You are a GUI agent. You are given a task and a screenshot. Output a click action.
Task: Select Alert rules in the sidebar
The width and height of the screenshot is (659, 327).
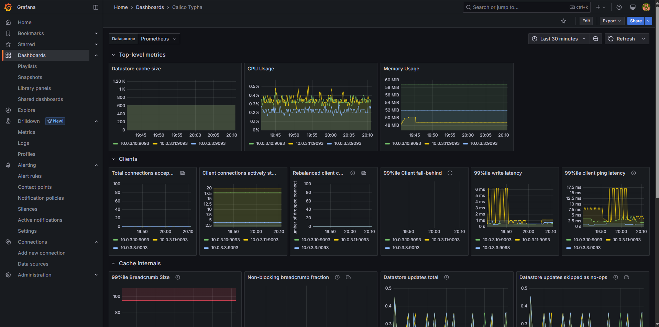click(30, 176)
